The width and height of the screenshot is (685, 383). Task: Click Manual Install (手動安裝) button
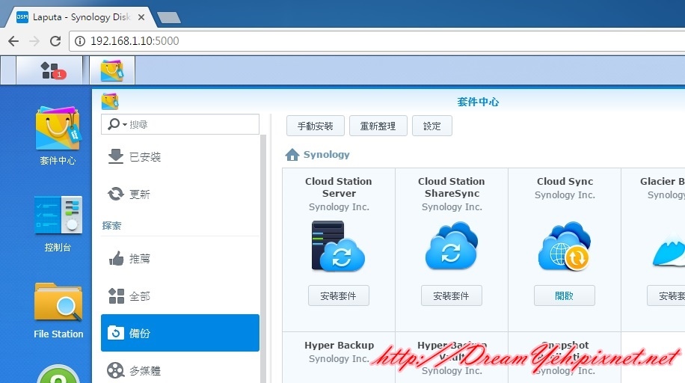316,126
